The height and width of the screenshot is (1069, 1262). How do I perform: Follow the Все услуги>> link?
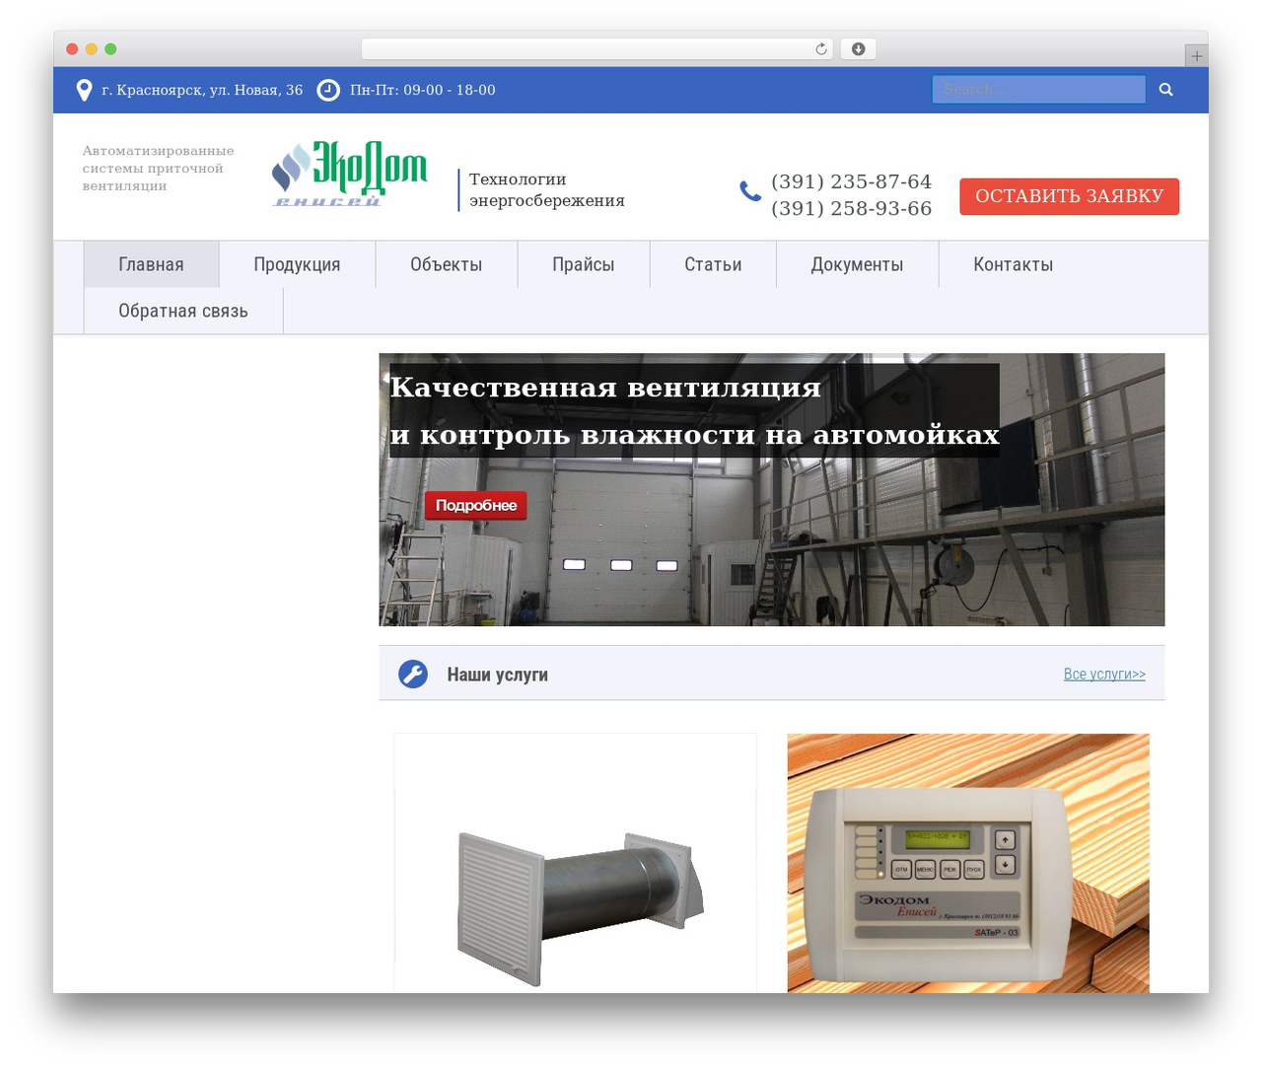(x=1104, y=675)
